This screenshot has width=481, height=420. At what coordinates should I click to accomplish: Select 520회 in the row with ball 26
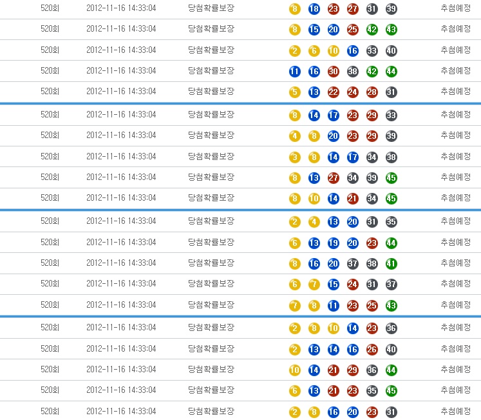coord(50,349)
